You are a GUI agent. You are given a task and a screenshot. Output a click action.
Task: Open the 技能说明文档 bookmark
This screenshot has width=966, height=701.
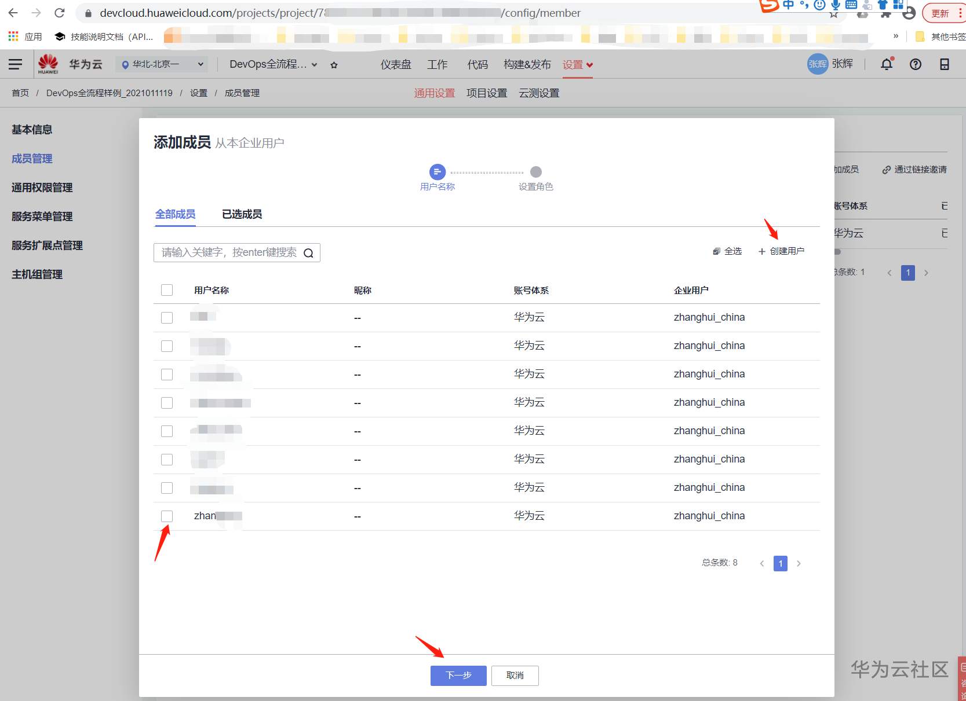pyautogui.click(x=104, y=36)
